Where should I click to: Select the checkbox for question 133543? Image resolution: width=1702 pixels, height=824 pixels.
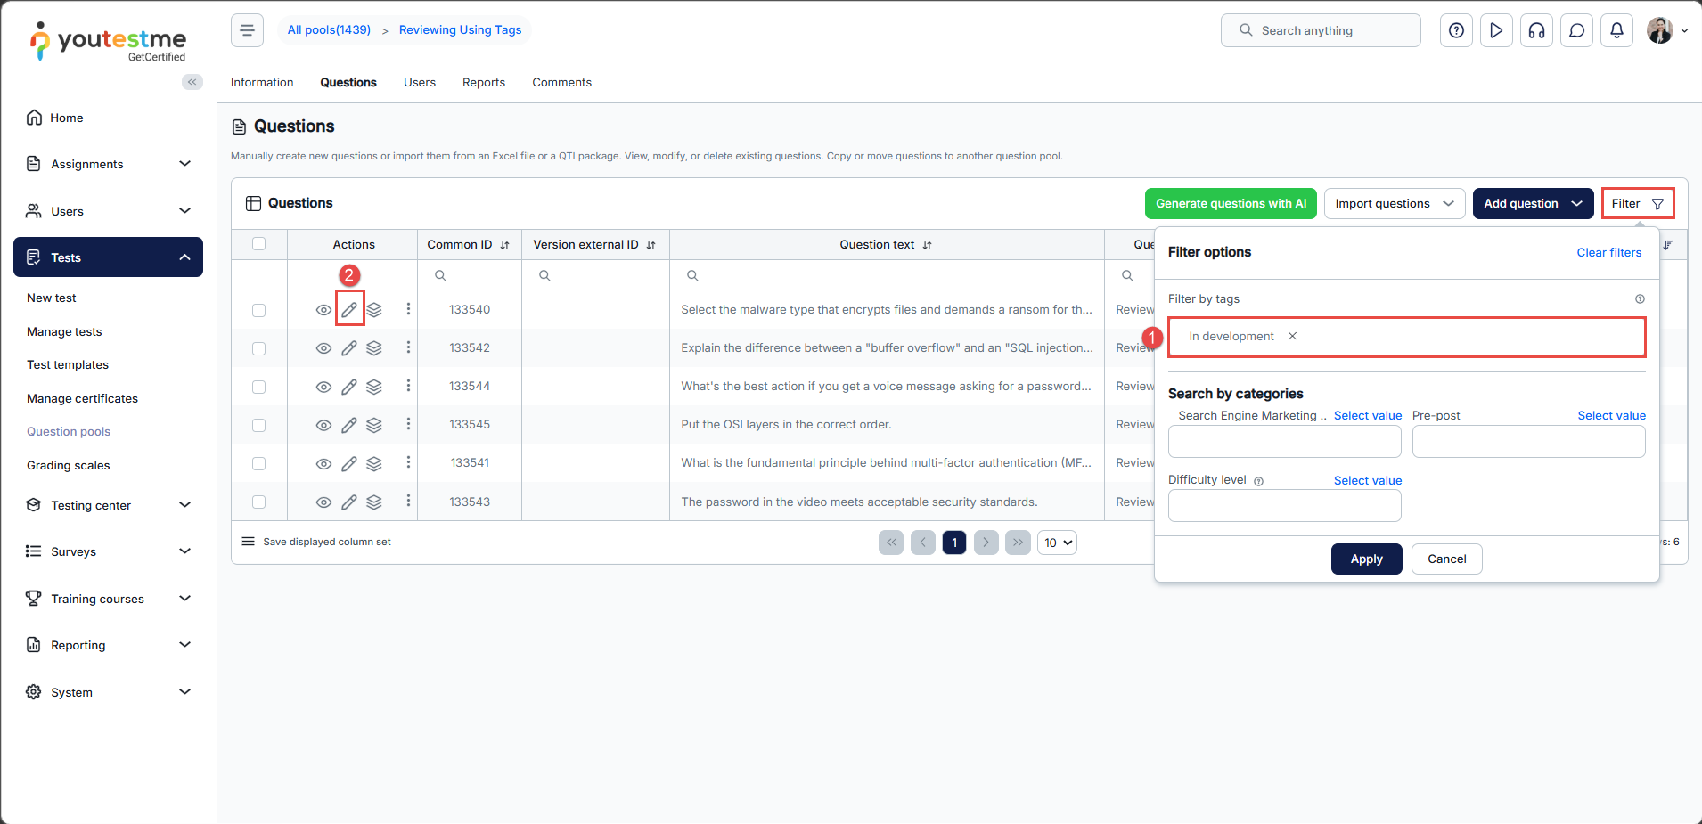tap(259, 502)
